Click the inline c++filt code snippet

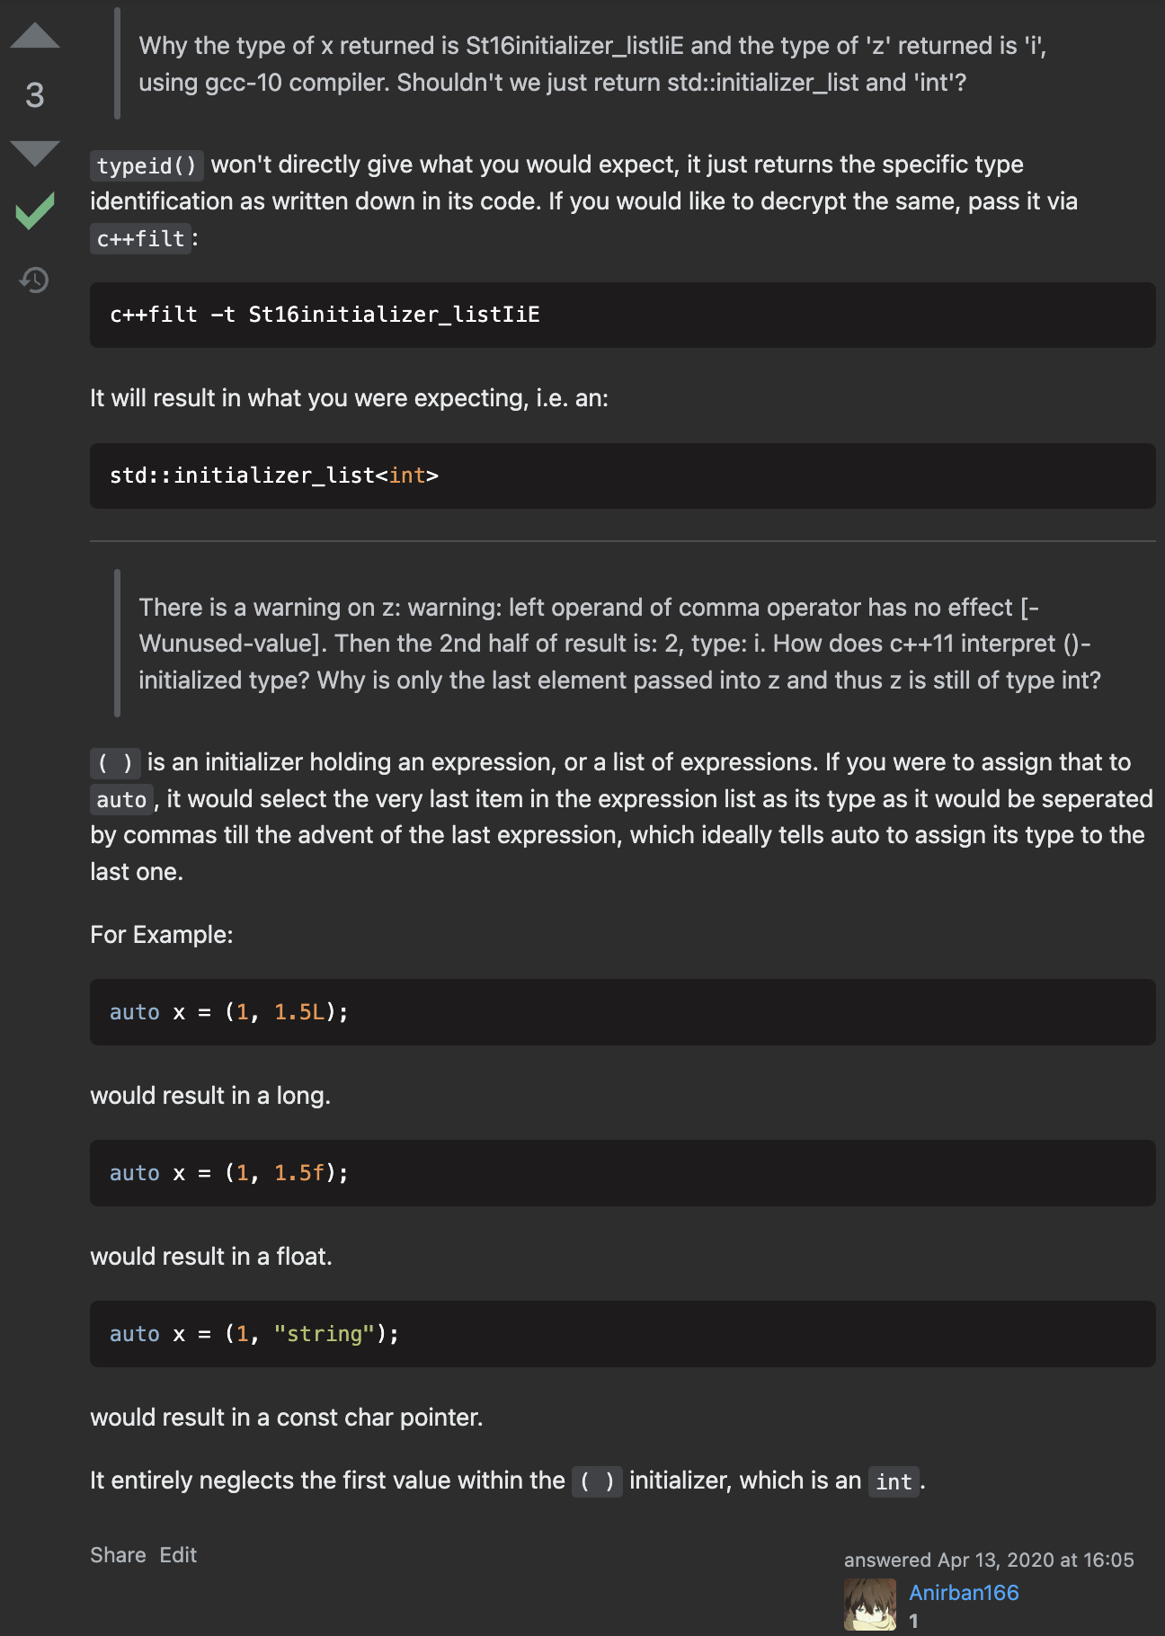click(140, 239)
